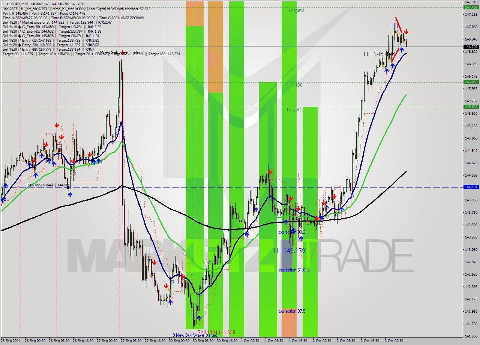Click the 'FSB-HighToBreak | 144.18' label
Image resolution: width=480 pixels, height=345 pixels.
[47, 185]
